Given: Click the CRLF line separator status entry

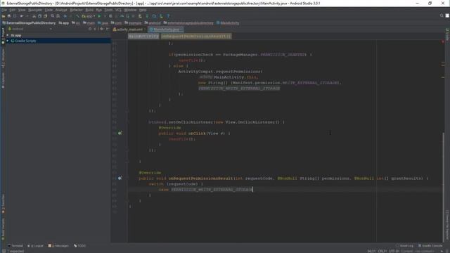Looking at the screenshot, I should [382, 252].
